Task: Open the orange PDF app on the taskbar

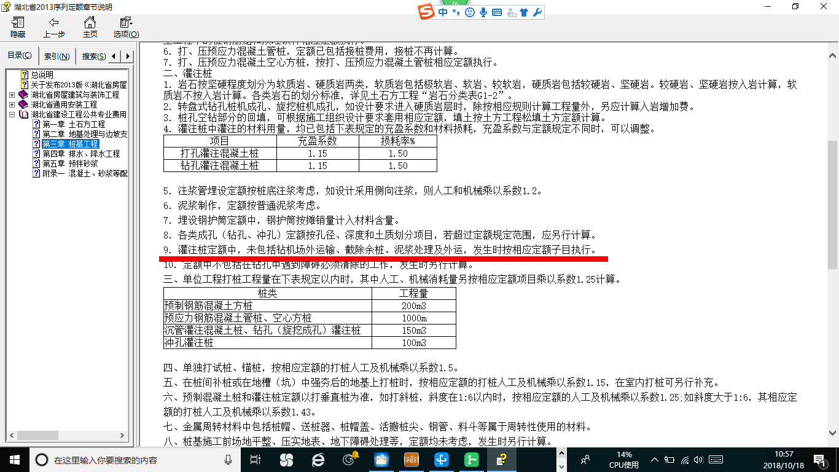Action: point(411,459)
